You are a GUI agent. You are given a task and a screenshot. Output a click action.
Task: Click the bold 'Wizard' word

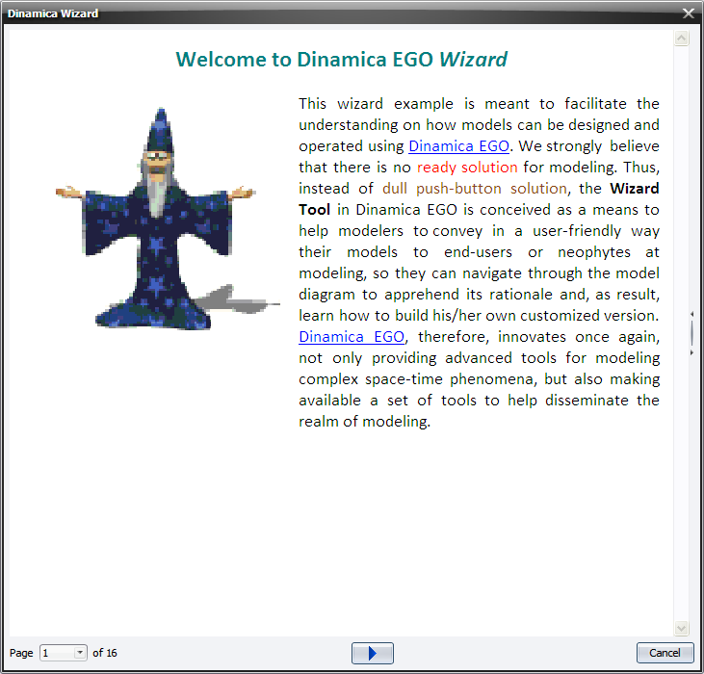pos(634,189)
